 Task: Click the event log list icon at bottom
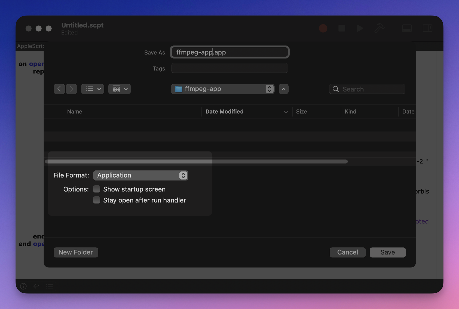click(x=49, y=286)
